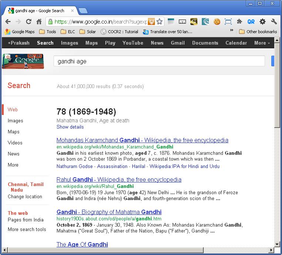Go back using the browser back arrow
282x255 pixels.
tap(8, 22)
